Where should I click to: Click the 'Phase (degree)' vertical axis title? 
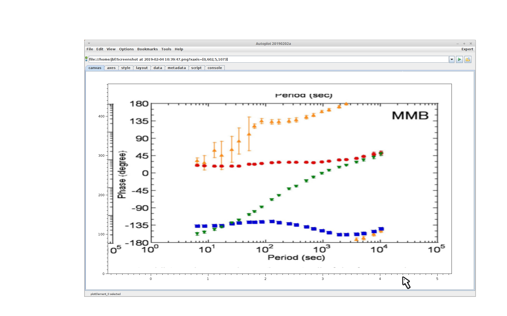[x=122, y=175]
